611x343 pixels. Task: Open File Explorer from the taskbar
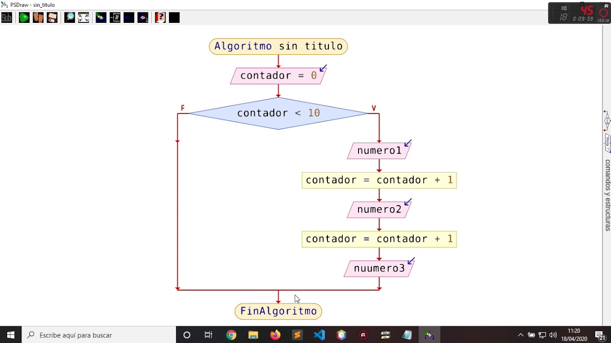(253, 335)
